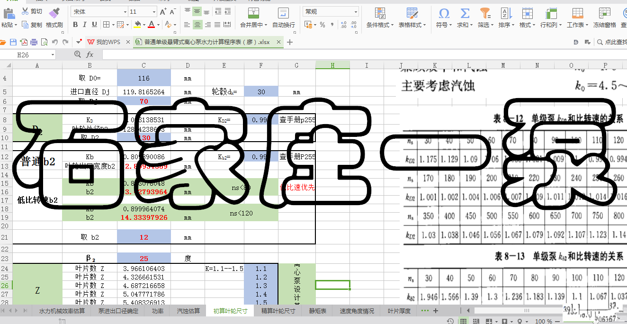Click the Filter funnel icon

(484, 13)
